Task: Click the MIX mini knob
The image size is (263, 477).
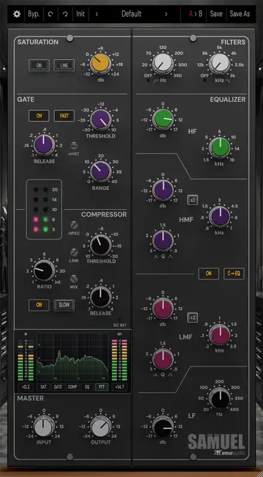Action: click(75, 278)
